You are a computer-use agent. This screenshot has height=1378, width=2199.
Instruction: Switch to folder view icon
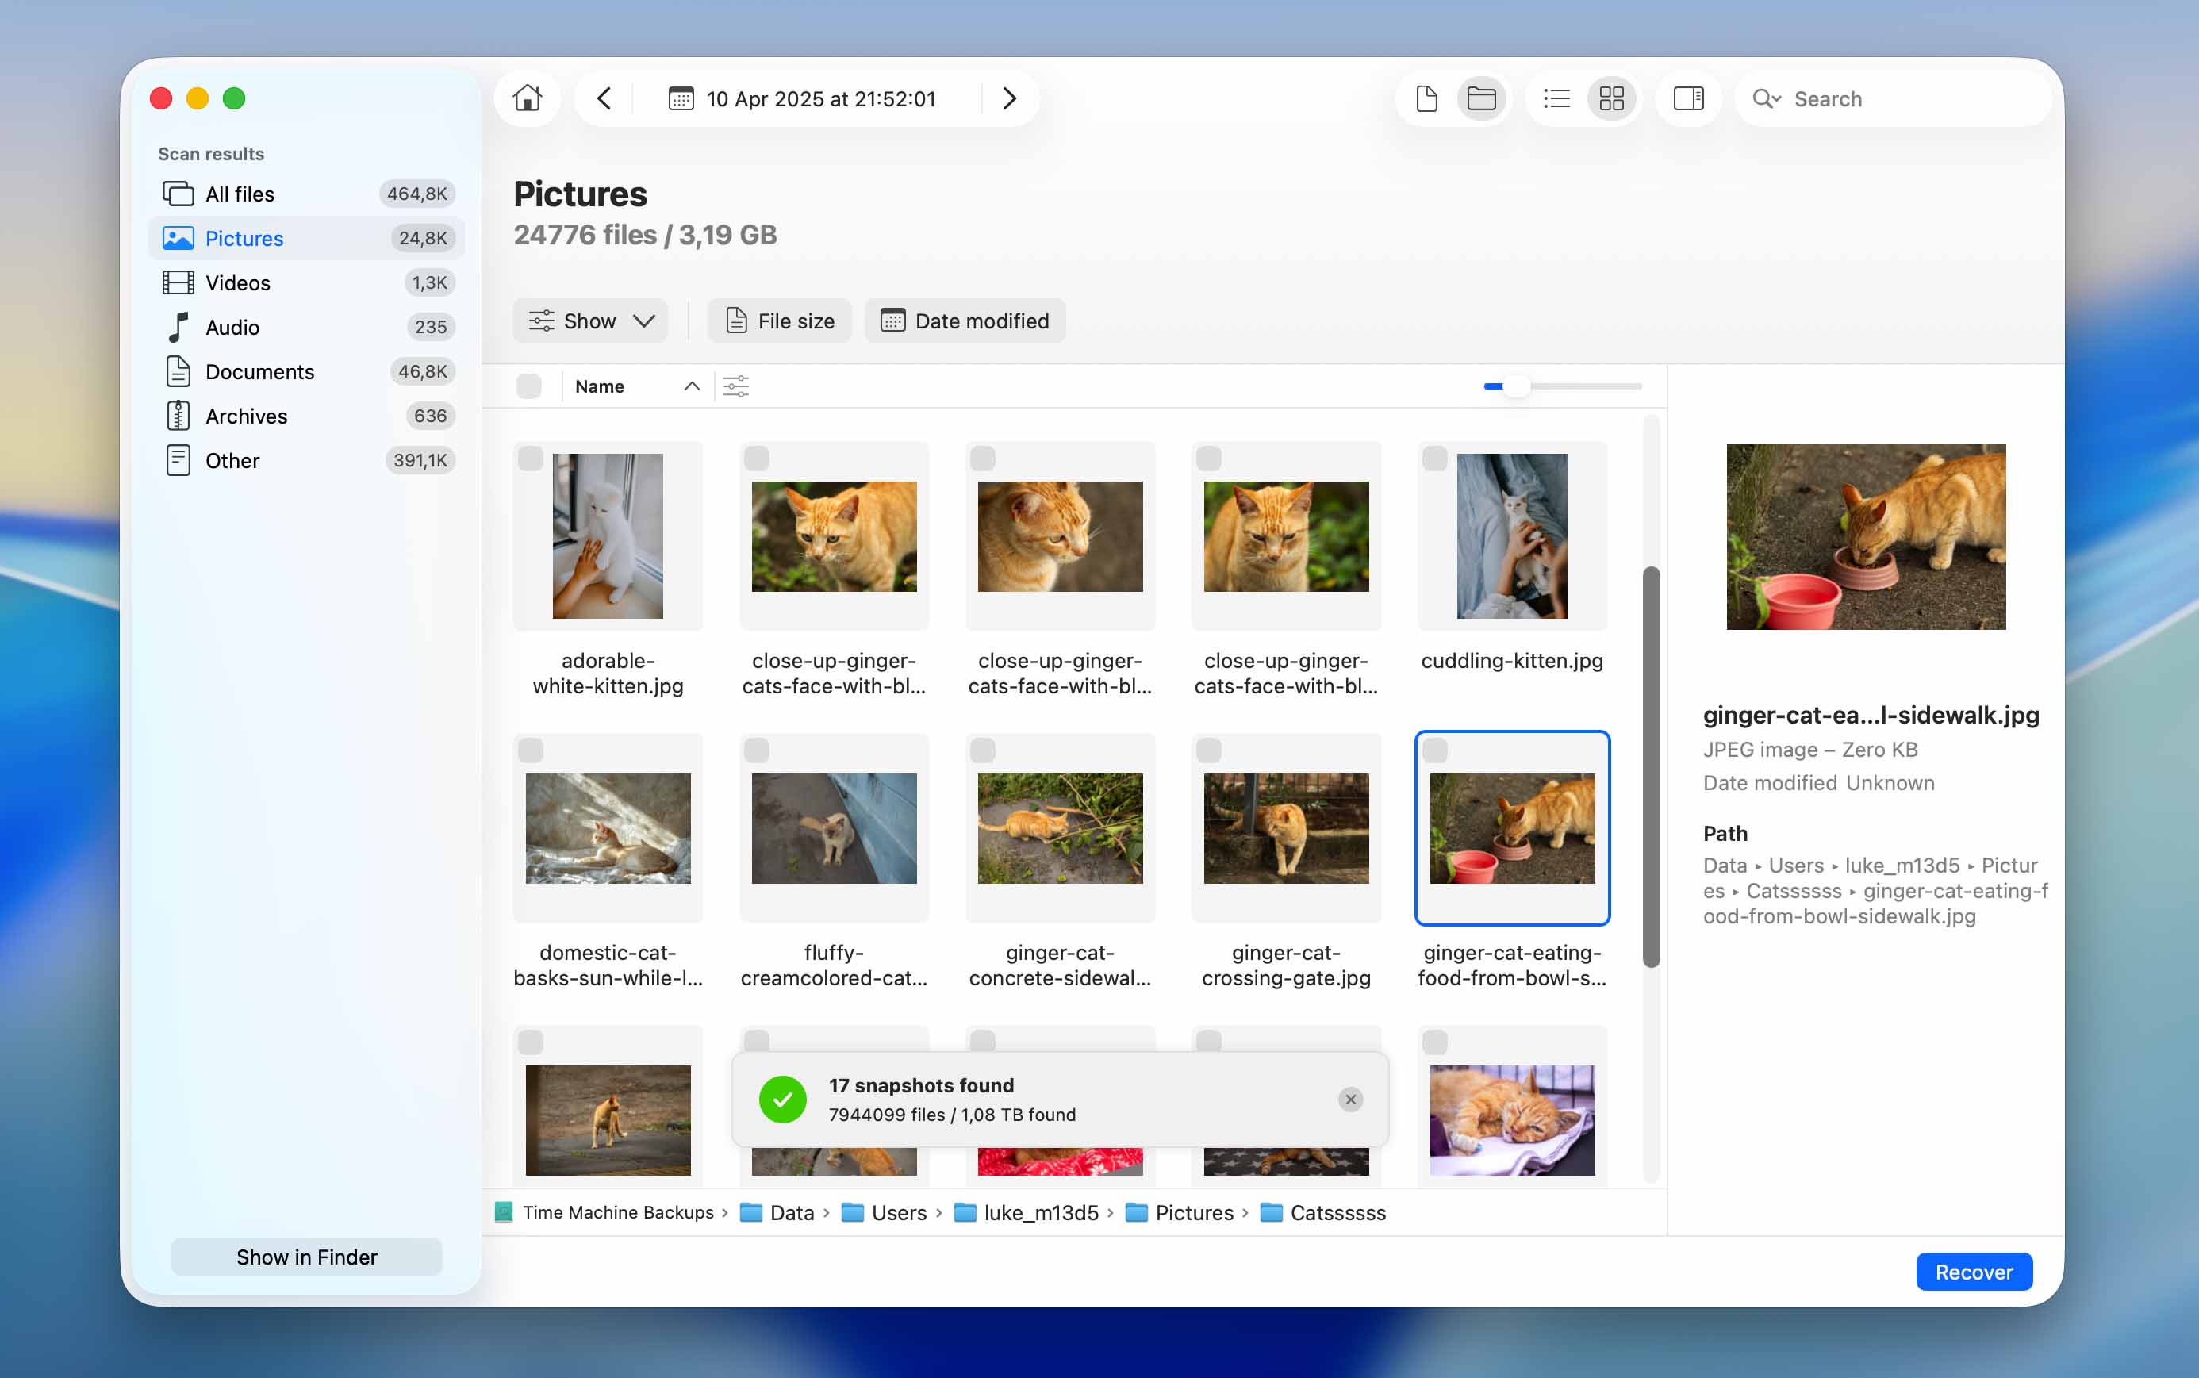point(1481,98)
